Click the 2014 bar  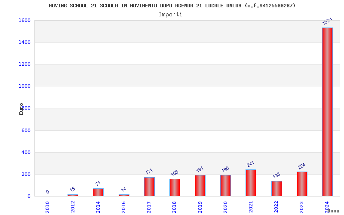pos(98,192)
